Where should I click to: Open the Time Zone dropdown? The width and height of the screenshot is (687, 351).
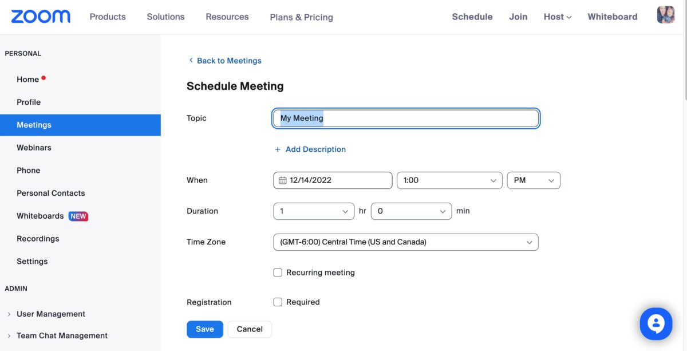[x=405, y=242]
